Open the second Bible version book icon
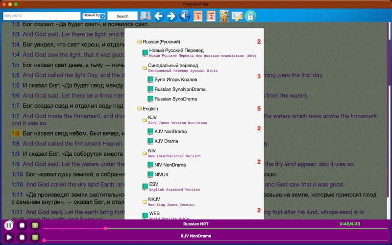This screenshot has width=392, height=245. click(211, 16)
